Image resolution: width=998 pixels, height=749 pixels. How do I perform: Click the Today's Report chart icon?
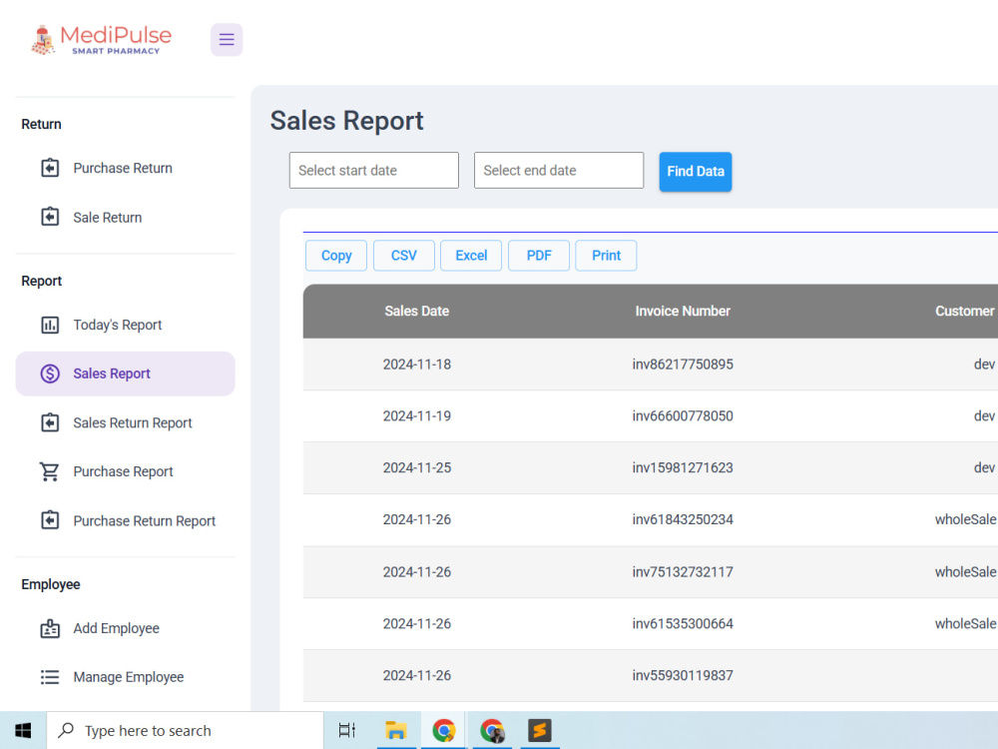50,325
